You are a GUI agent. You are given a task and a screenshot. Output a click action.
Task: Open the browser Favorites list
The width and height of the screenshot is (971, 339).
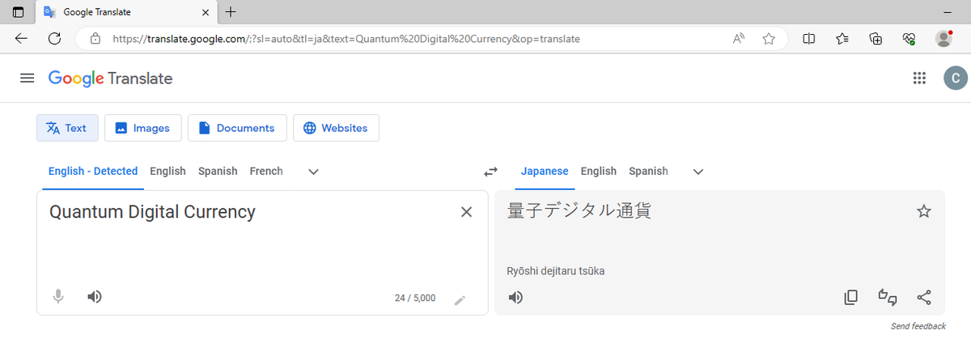pos(842,38)
